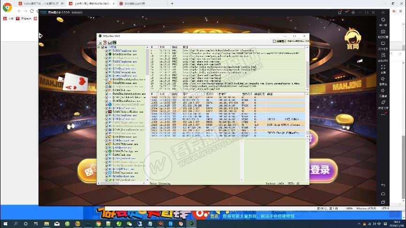Screen dimensions: 406x228
Task: Open the first Chrome bookmark on bookmarks bar
Action: pos(8,18)
